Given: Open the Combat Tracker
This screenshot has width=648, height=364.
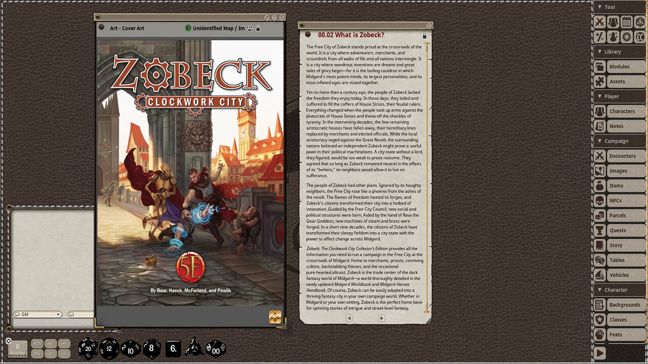Looking at the screenshot, I should [600, 22].
